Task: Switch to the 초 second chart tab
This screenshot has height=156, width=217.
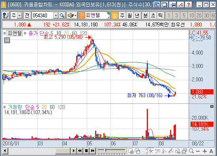Action: click(153, 15)
